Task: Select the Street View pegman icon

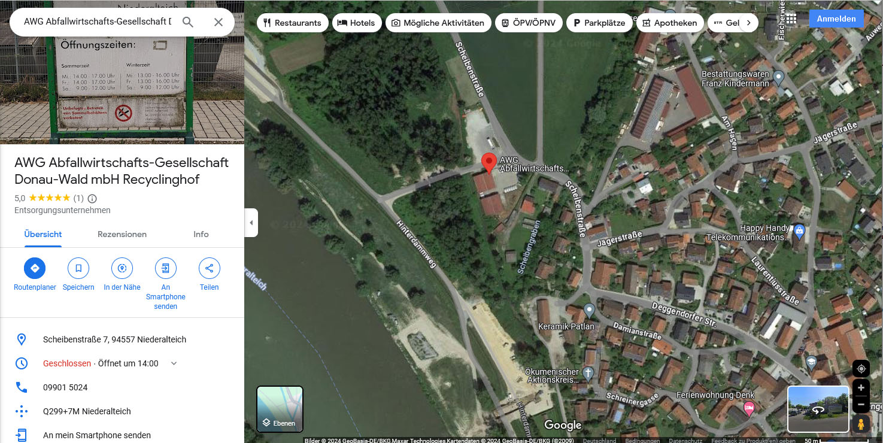Action: click(x=860, y=423)
